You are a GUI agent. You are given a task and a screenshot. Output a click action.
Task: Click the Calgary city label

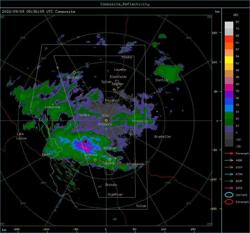pos(108,163)
